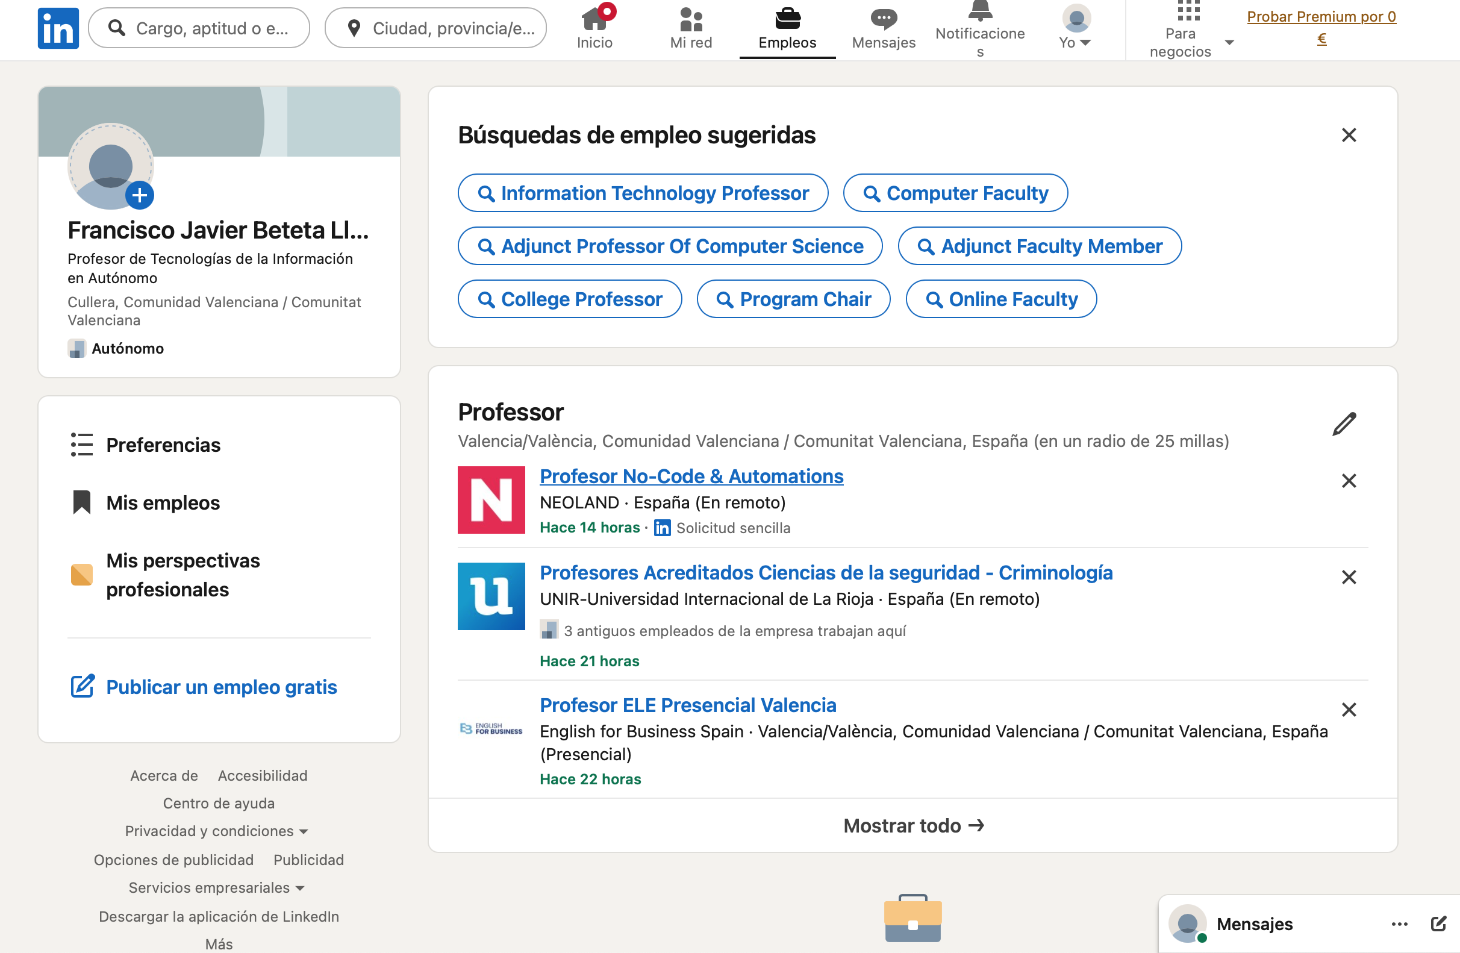Click the LinkedIn logo
The image size is (1460, 953).
point(58,28)
